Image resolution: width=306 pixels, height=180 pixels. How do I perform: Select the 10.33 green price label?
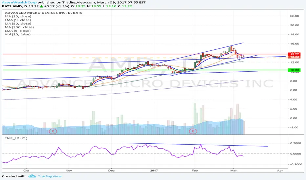coord(294,70)
